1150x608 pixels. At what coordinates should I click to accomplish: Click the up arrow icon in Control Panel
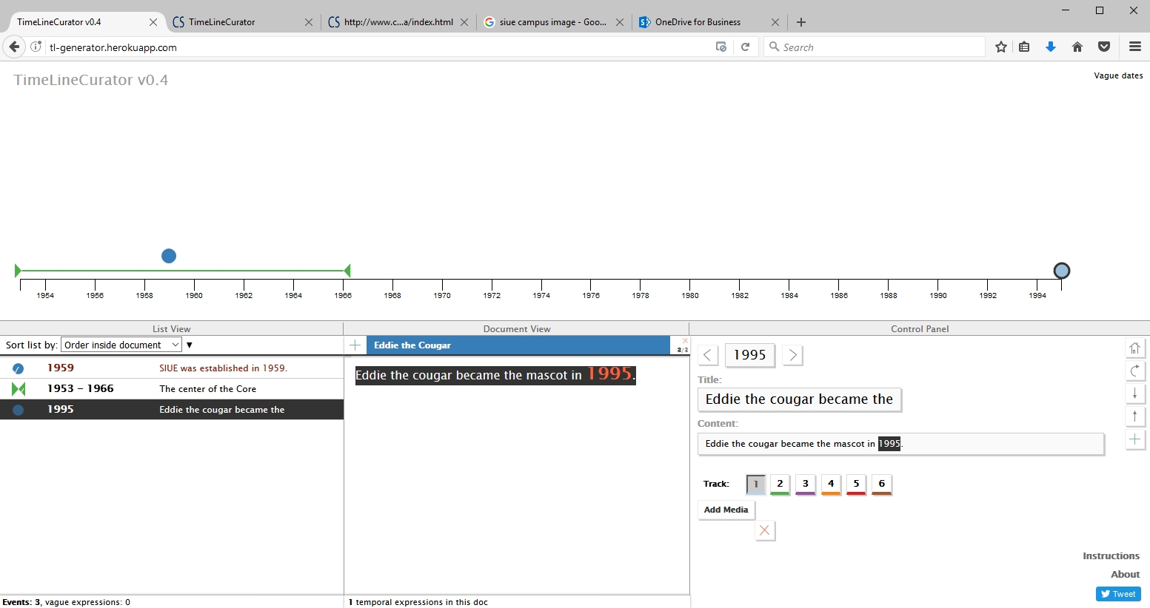[x=1134, y=417]
